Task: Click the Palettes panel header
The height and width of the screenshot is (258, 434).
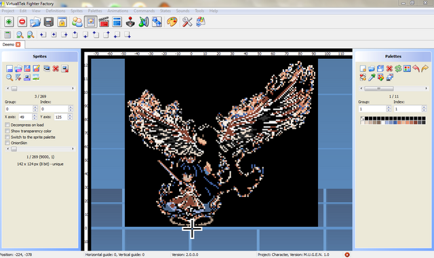Action: pyautogui.click(x=393, y=56)
